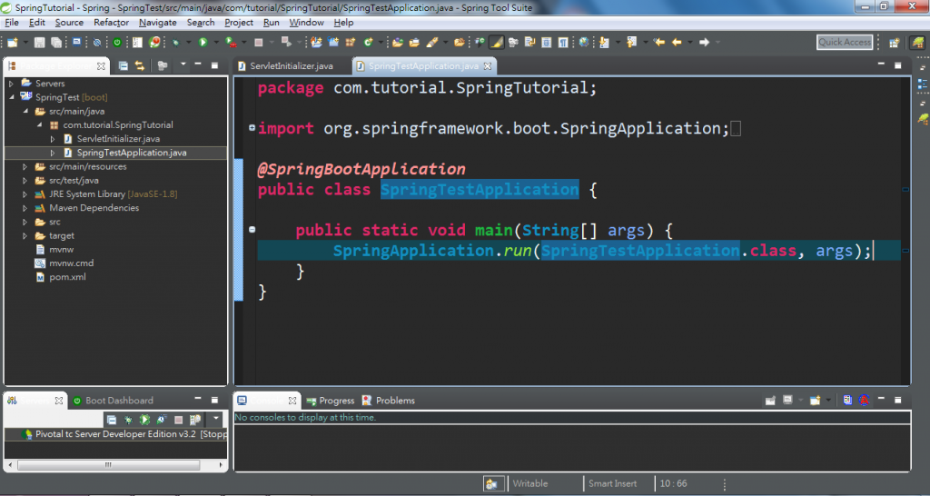Click the Next Annotation toolbar icon
Viewport: 930px width, 496px height.
tap(604, 42)
